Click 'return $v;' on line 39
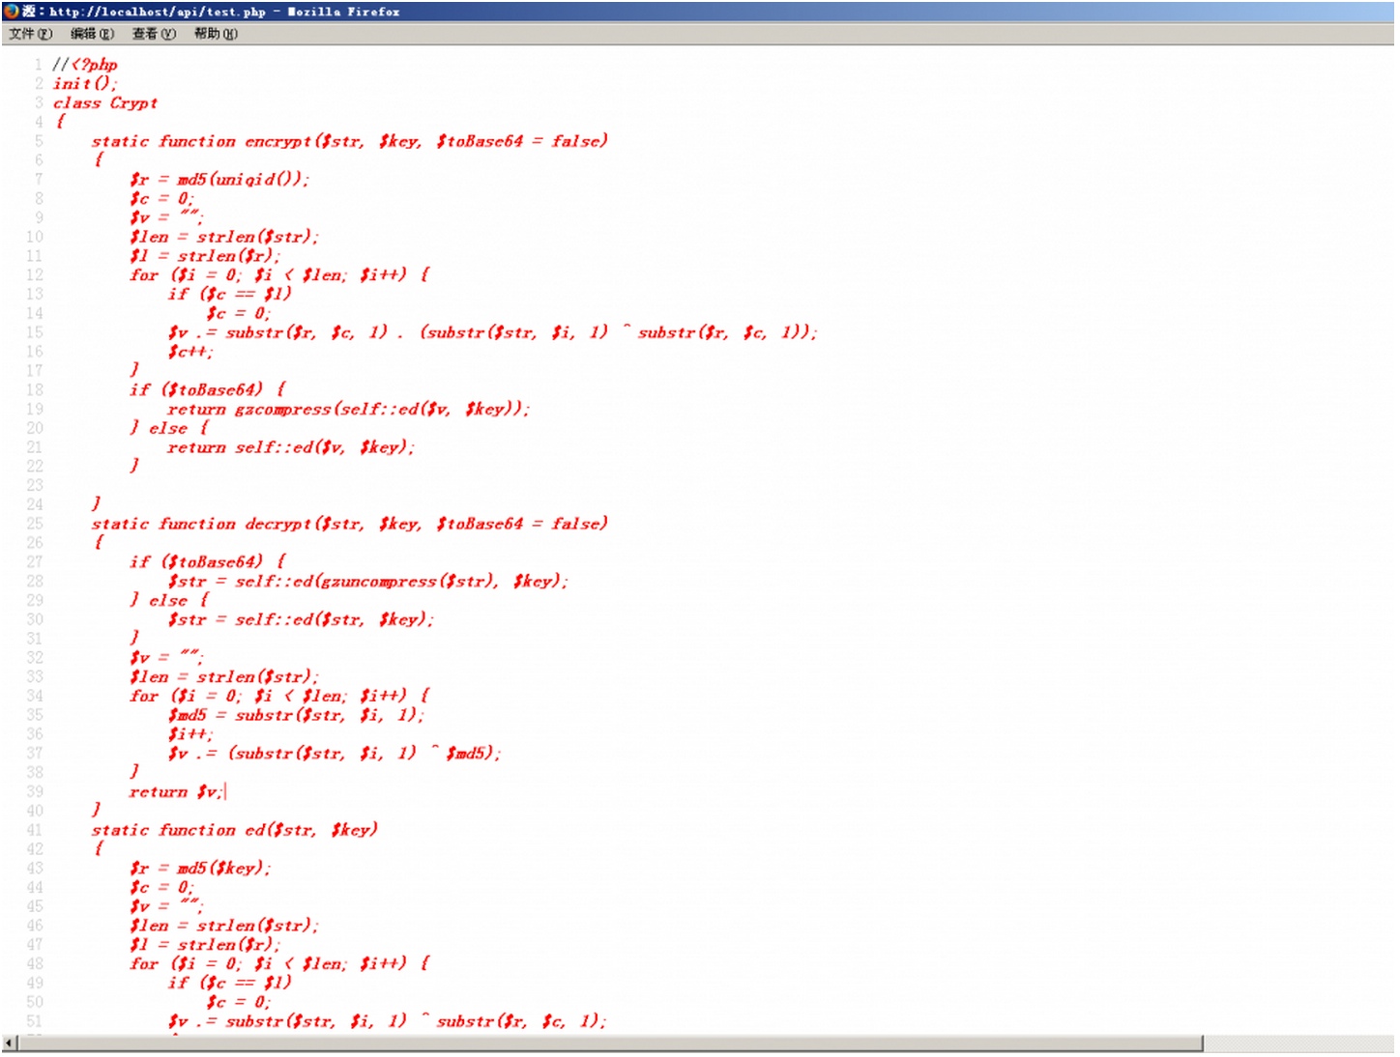 point(177,792)
